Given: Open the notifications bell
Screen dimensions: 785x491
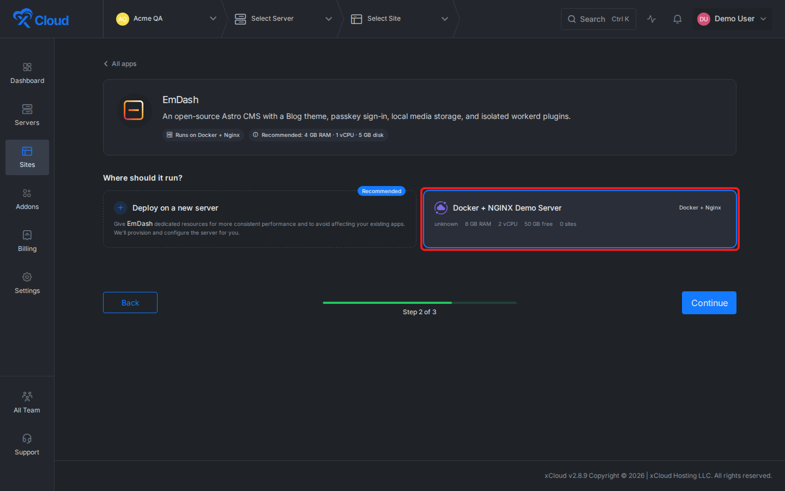Looking at the screenshot, I should [678, 19].
